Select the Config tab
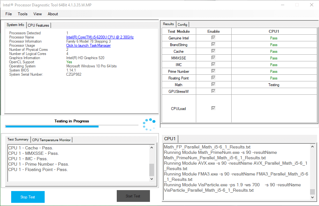This screenshot has width=319, height=206. click(x=182, y=24)
